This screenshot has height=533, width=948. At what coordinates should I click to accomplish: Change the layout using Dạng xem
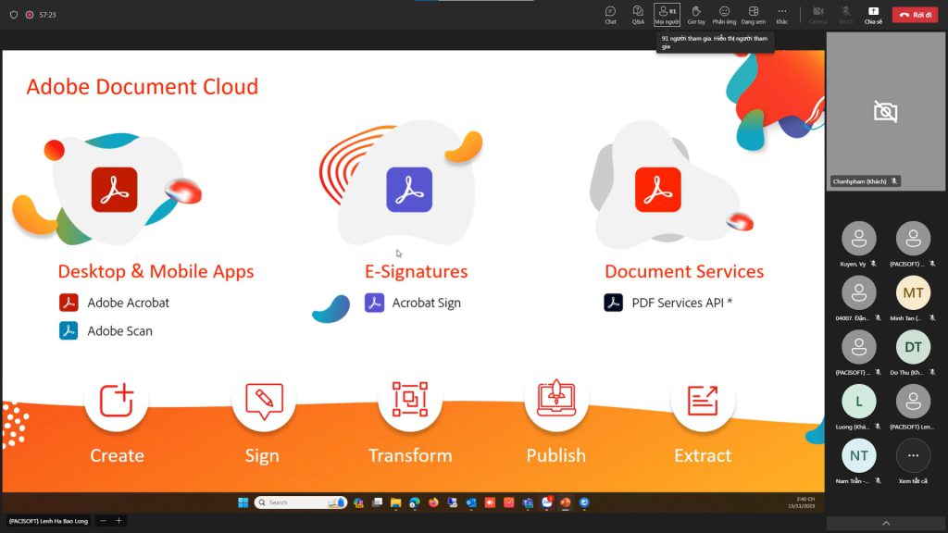[754, 15]
